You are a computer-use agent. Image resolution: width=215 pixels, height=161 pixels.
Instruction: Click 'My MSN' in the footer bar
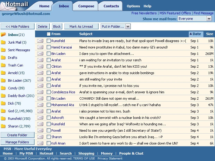(26, 153)
